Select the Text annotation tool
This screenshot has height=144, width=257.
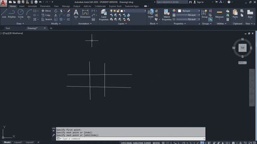pyautogui.click(x=76, y=14)
